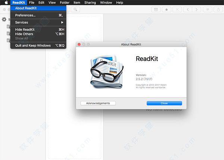Open the Help menu
Viewport: 224px width, 160px height.
tap(119, 3)
